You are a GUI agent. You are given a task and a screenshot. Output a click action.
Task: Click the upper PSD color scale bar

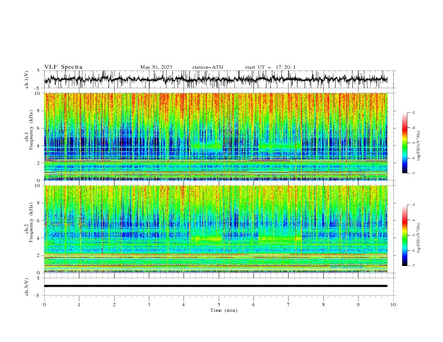pyautogui.click(x=404, y=143)
